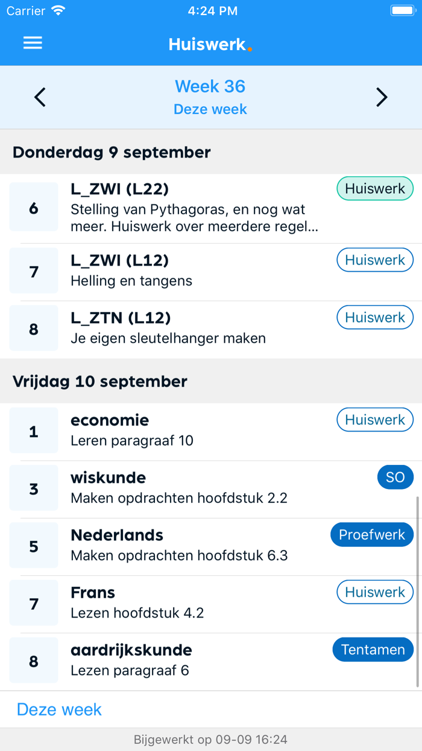Open the SO badge for wiskunde
The width and height of the screenshot is (422, 751).
point(395,477)
